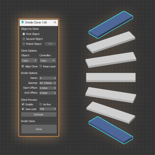155x155 pixels.
Task: Enable the Keep Layer checkbox
Action: [x=41, y=66]
